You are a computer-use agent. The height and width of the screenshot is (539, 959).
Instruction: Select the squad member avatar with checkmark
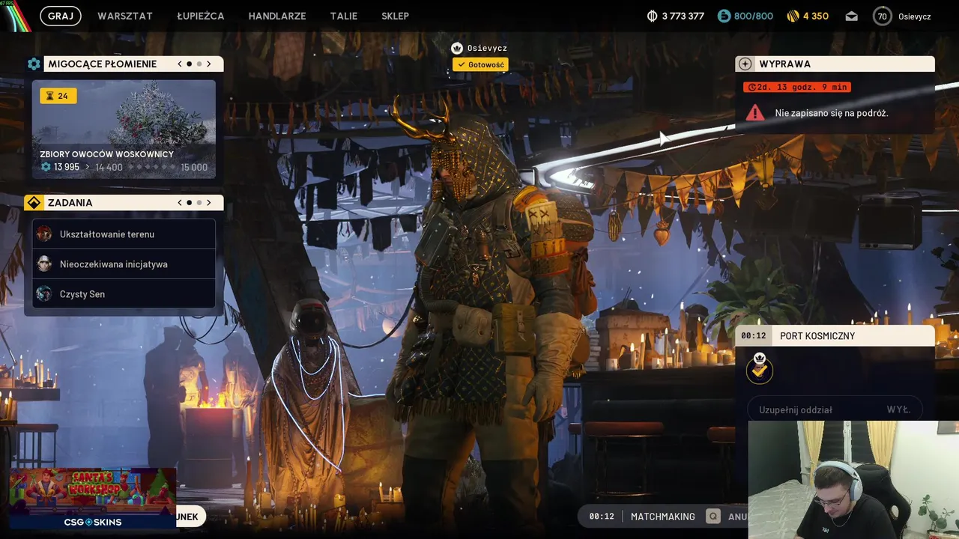[x=760, y=369]
